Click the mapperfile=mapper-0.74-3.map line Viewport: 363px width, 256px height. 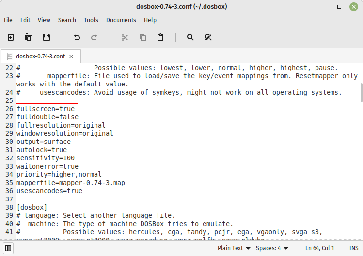click(x=71, y=183)
